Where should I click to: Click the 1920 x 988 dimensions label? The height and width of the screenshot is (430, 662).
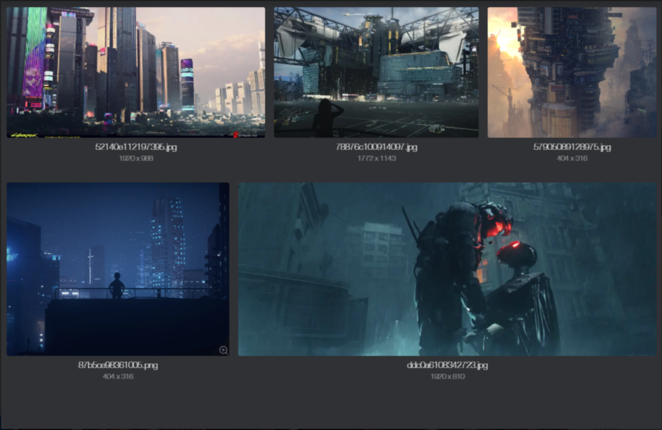click(x=136, y=158)
